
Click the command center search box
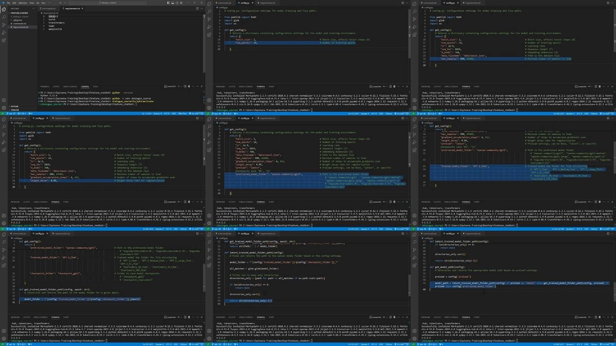(x=107, y=3)
